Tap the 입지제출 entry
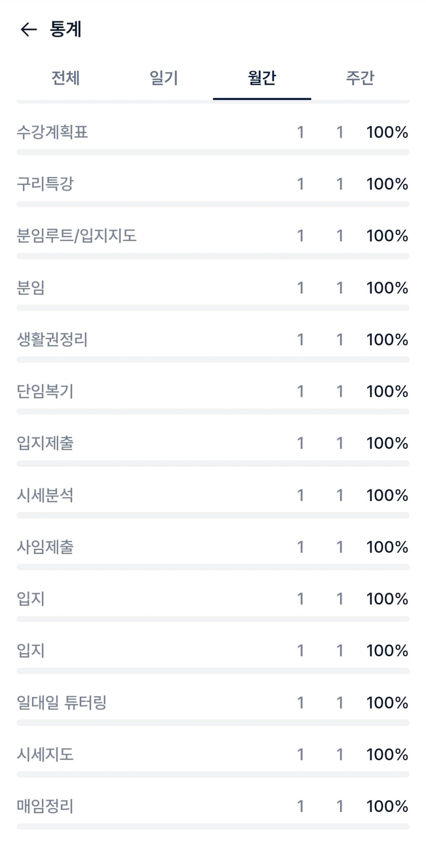The image size is (426, 846). point(45,443)
